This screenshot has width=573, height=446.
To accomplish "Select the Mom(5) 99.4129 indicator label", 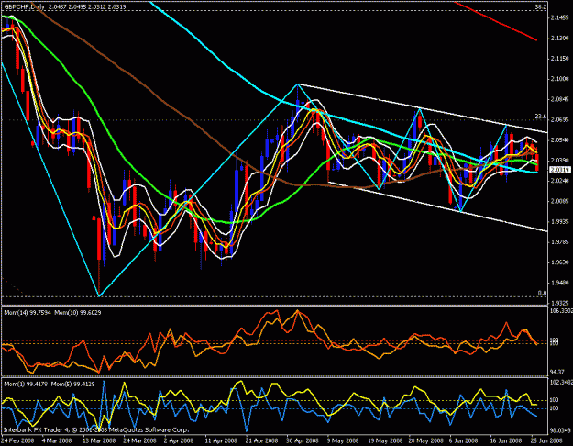I will pos(72,384).
